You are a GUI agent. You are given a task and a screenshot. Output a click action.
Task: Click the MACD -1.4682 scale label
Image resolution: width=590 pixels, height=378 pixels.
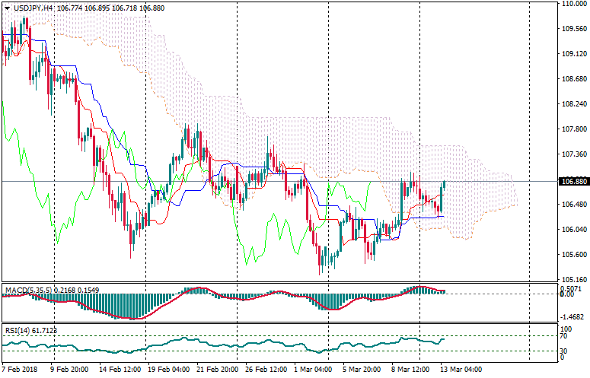572,316
